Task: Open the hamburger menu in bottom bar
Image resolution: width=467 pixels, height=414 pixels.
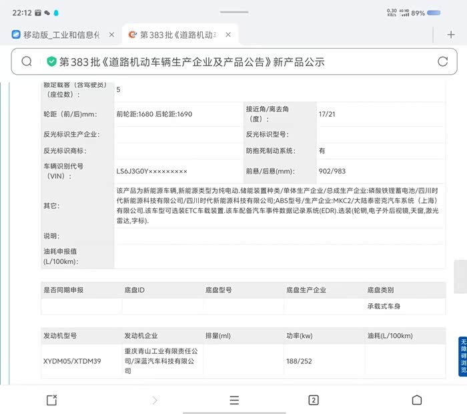Action: point(234,400)
